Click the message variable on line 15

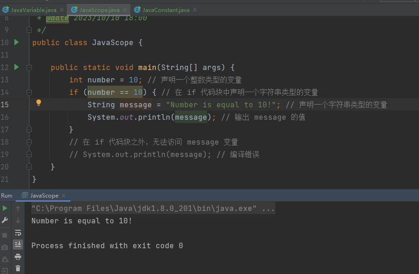click(135, 105)
